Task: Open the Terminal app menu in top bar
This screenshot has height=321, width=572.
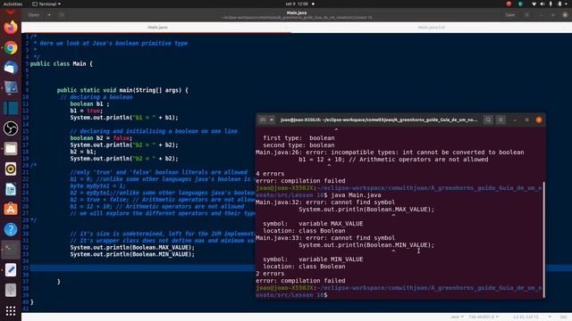Action: pyautogui.click(x=46, y=4)
